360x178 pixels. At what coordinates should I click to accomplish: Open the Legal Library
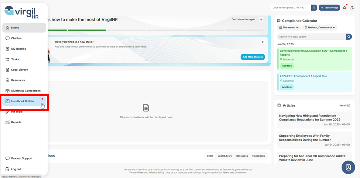pyautogui.click(x=24, y=70)
